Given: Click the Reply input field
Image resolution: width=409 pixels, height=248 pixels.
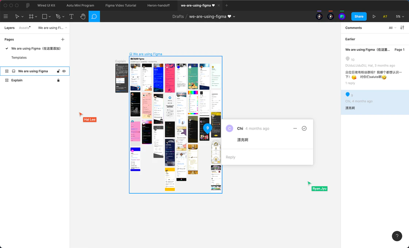Looking at the screenshot, I should pos(267,157).
